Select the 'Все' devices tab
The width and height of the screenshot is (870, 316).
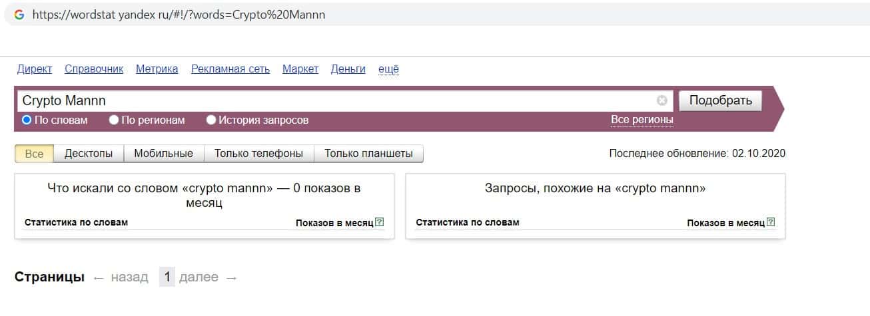(x=34, y=154)
